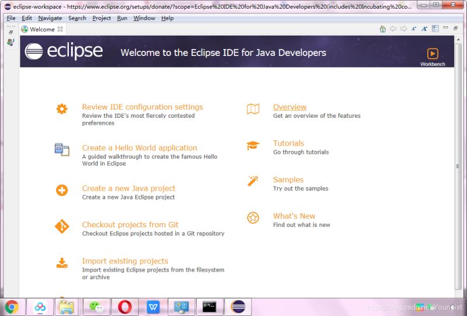Click the Git diamond icon
The width and height of the screenshot is (467, 316).
tap(62, 226)
